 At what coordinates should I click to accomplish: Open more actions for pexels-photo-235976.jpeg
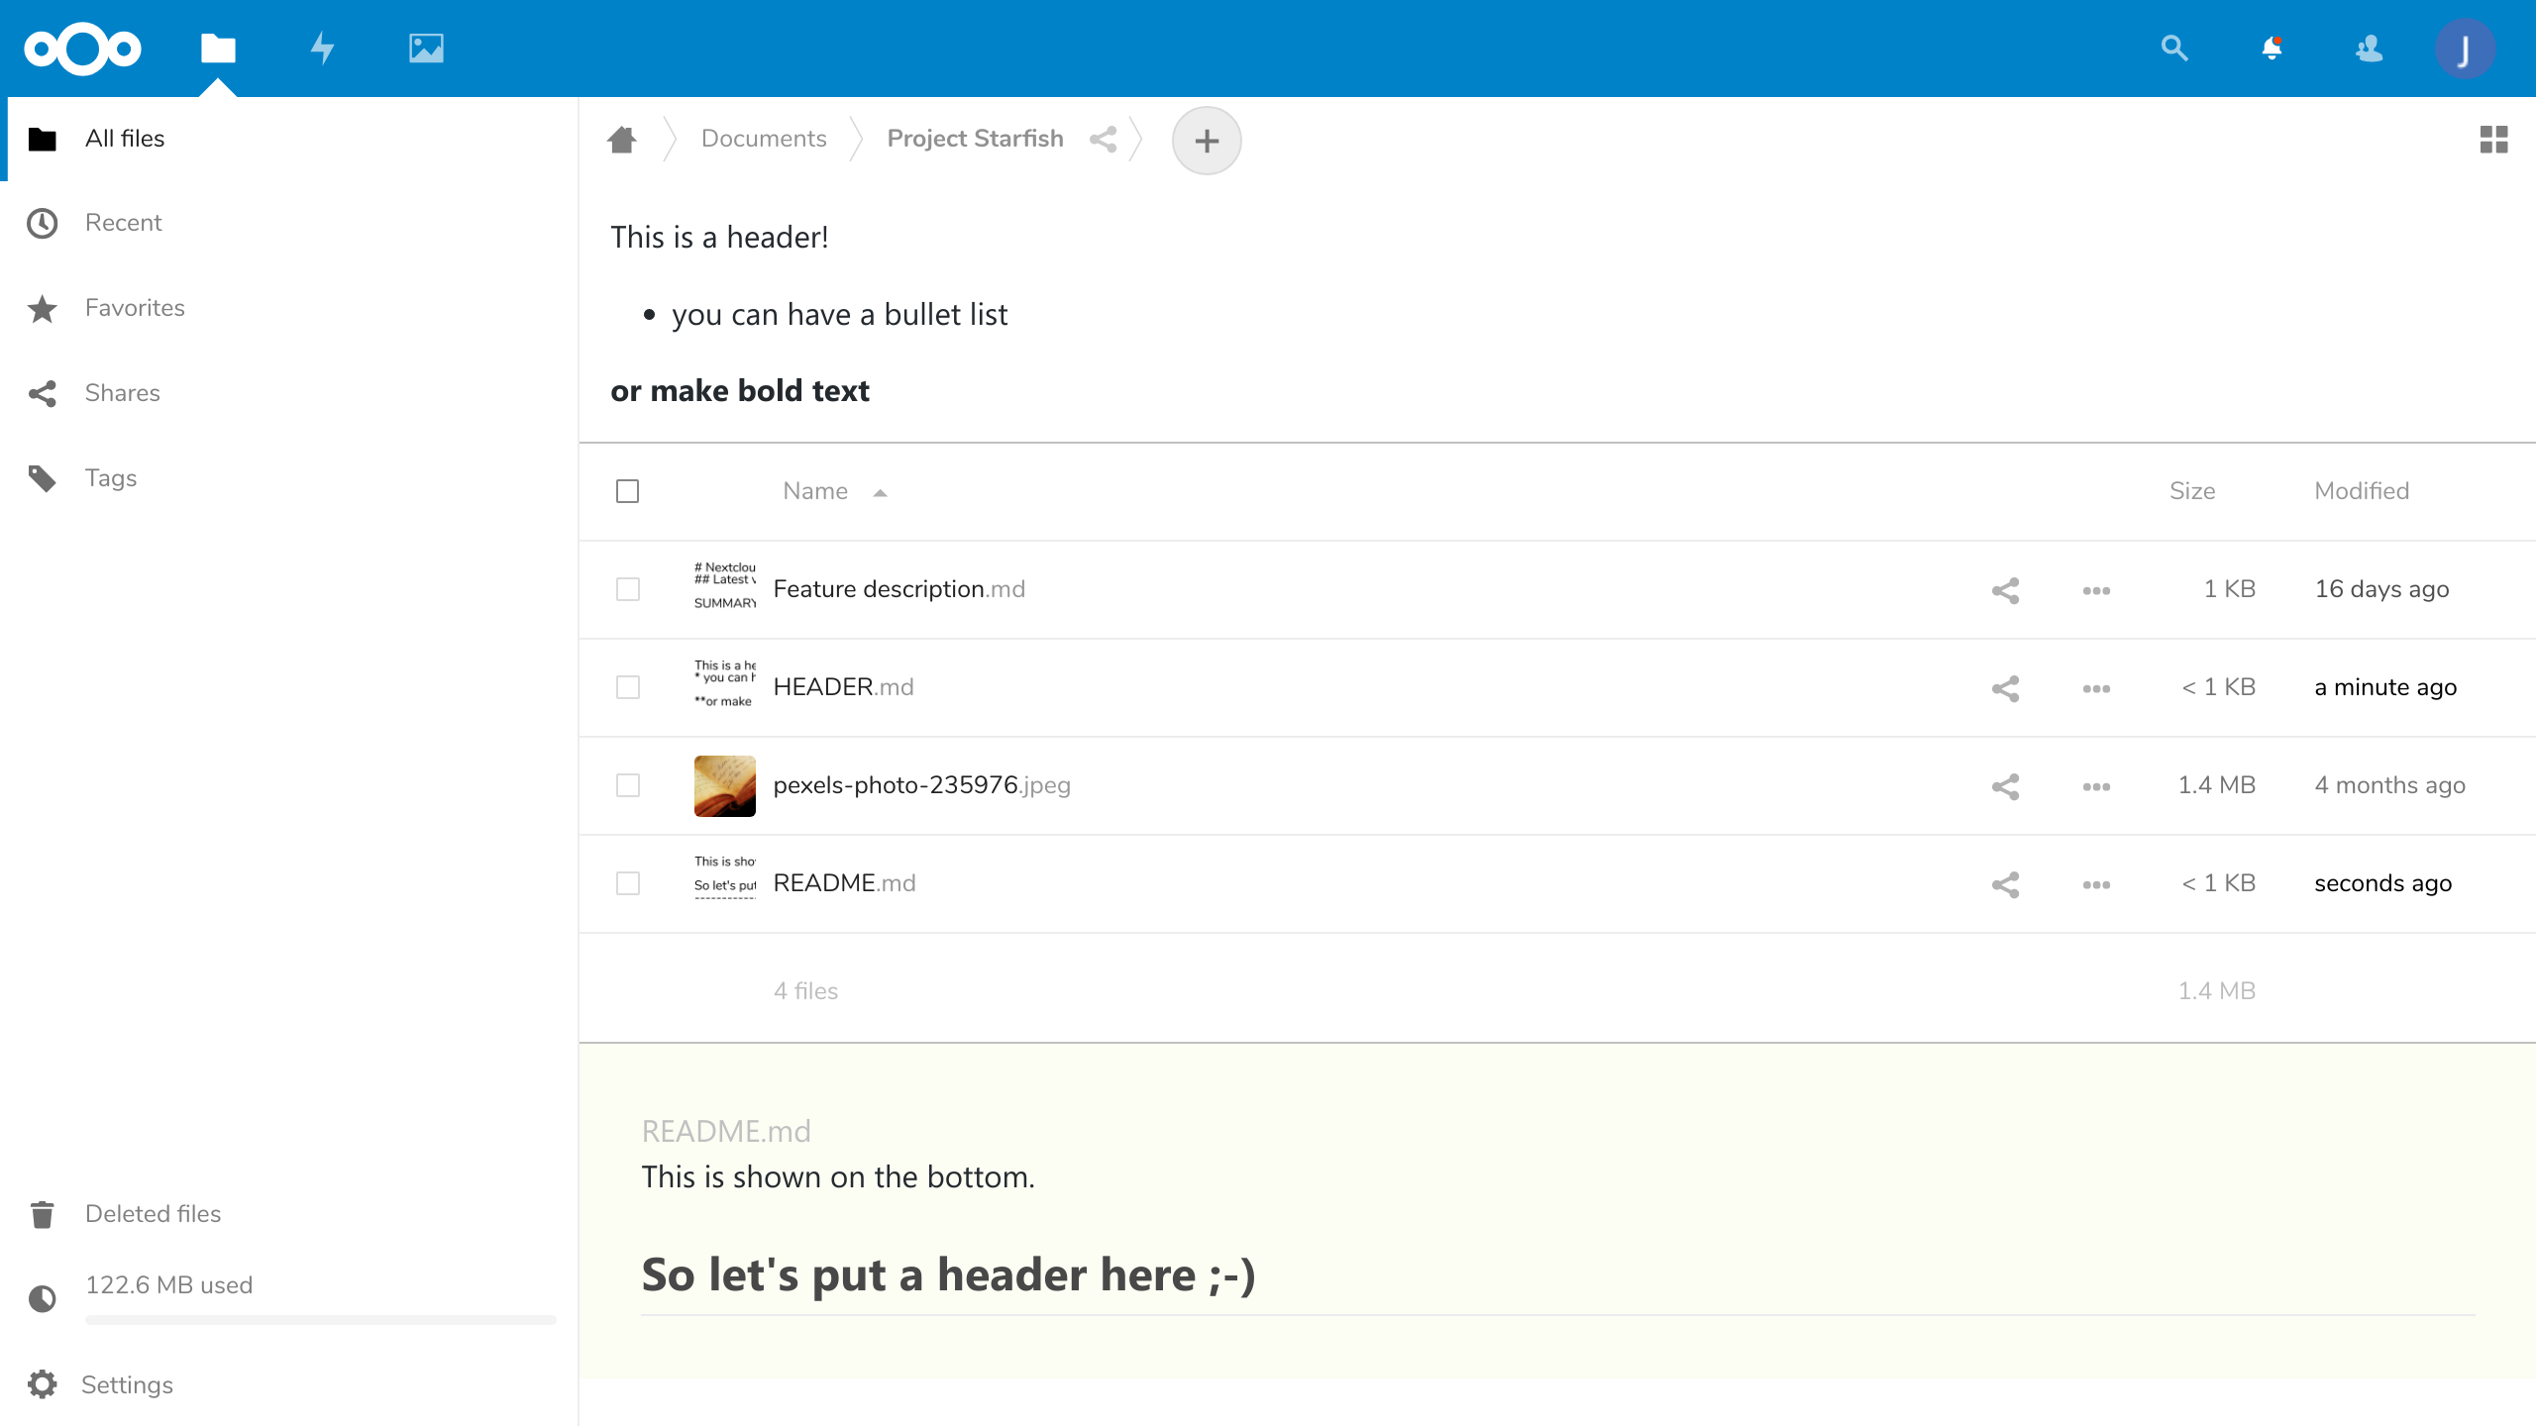2096,786
